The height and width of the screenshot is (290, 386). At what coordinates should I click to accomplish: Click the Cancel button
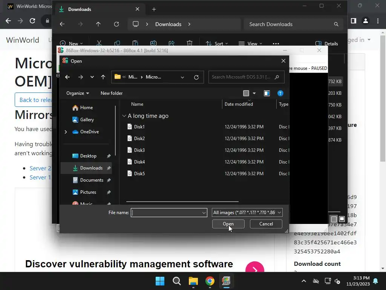(x=266, y=224)
